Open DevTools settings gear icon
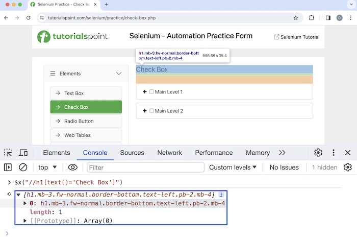Image resolution: width=357 pixels, height=239 pixels. pos(318,153)
